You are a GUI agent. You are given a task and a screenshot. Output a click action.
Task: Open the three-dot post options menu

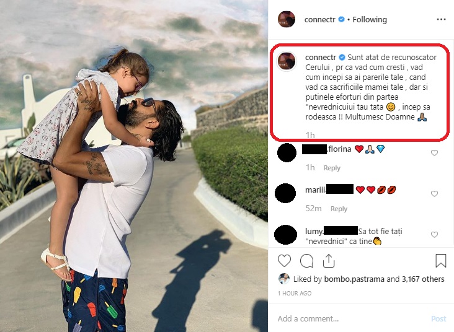point(441,19)
